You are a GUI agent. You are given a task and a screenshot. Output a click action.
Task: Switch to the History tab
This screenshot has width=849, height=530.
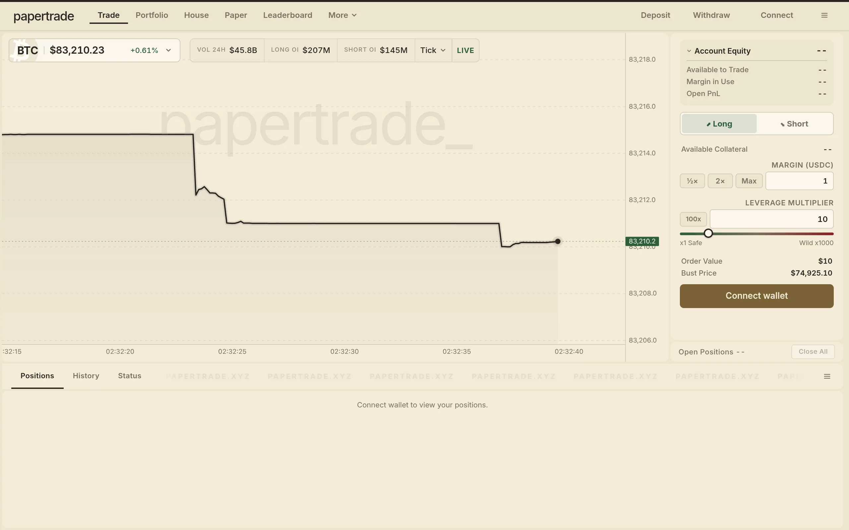[x=86, y=376]
